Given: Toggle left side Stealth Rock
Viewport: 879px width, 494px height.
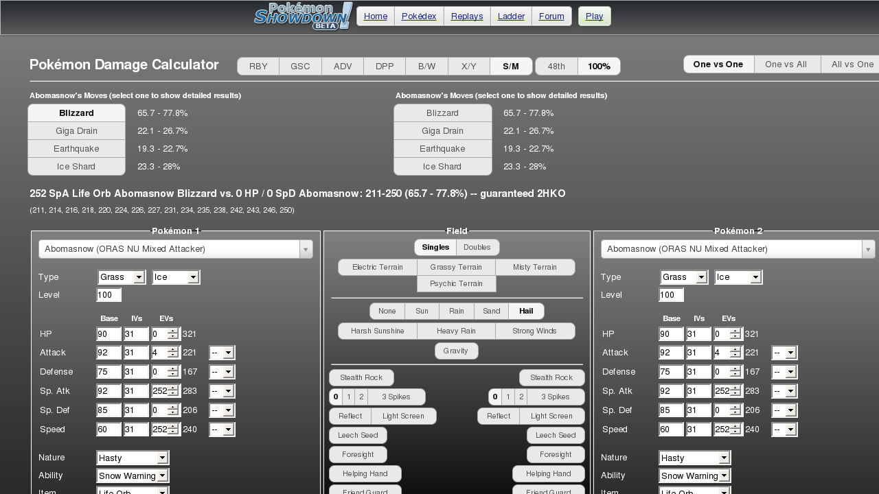Looking at the screenshot, I should (x=361, y=377).
